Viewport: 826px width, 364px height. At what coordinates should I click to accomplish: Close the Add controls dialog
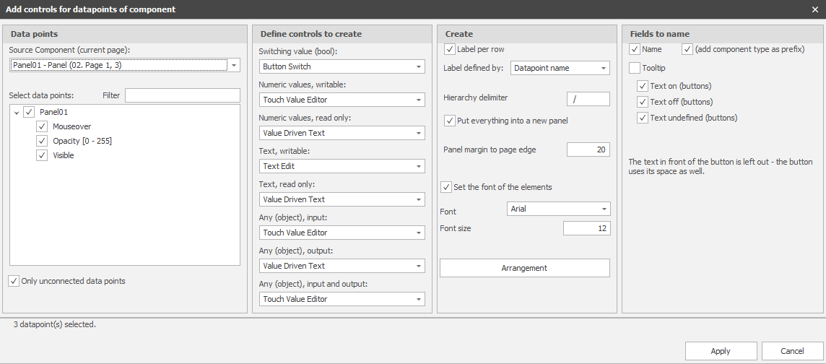815,9
